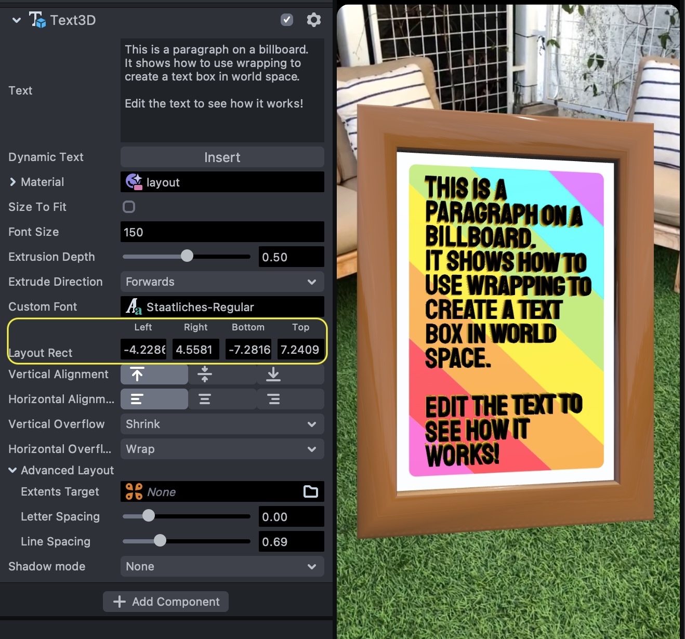
Task: Click the Staatliches-Regular font icon
Action: click(134, 307)
